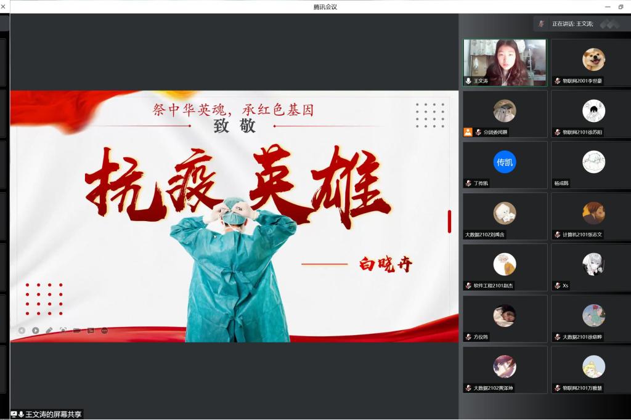Open the more options ellipsis on slide toolbar
This screenshot has height=420, width=631.
[x=104, y=331]
